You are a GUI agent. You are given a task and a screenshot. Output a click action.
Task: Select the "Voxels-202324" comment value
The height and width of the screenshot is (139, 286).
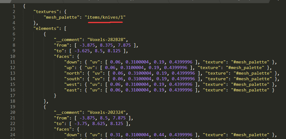(106, 112)
